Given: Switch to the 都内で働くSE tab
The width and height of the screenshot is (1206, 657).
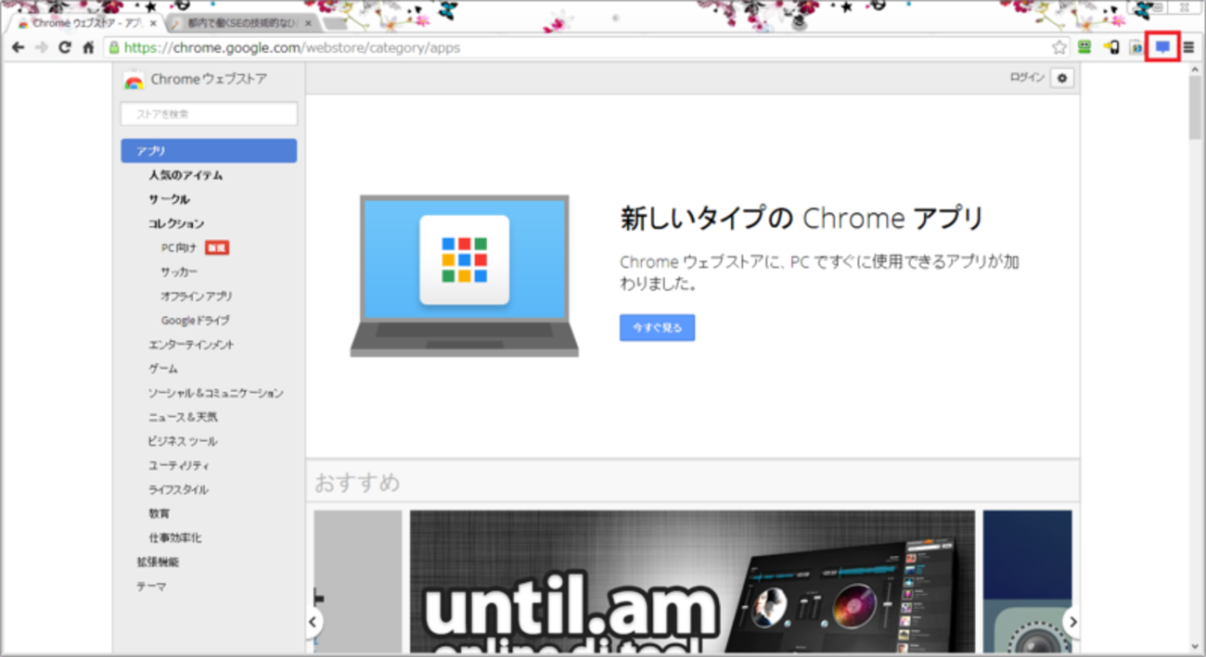Looking at the screenshot, I should pyautogui.click(x=243, y=23).
